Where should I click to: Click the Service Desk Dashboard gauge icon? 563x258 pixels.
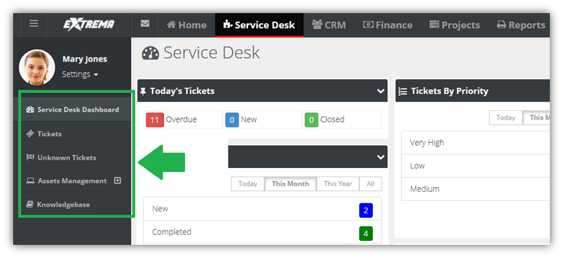point(30,110)
